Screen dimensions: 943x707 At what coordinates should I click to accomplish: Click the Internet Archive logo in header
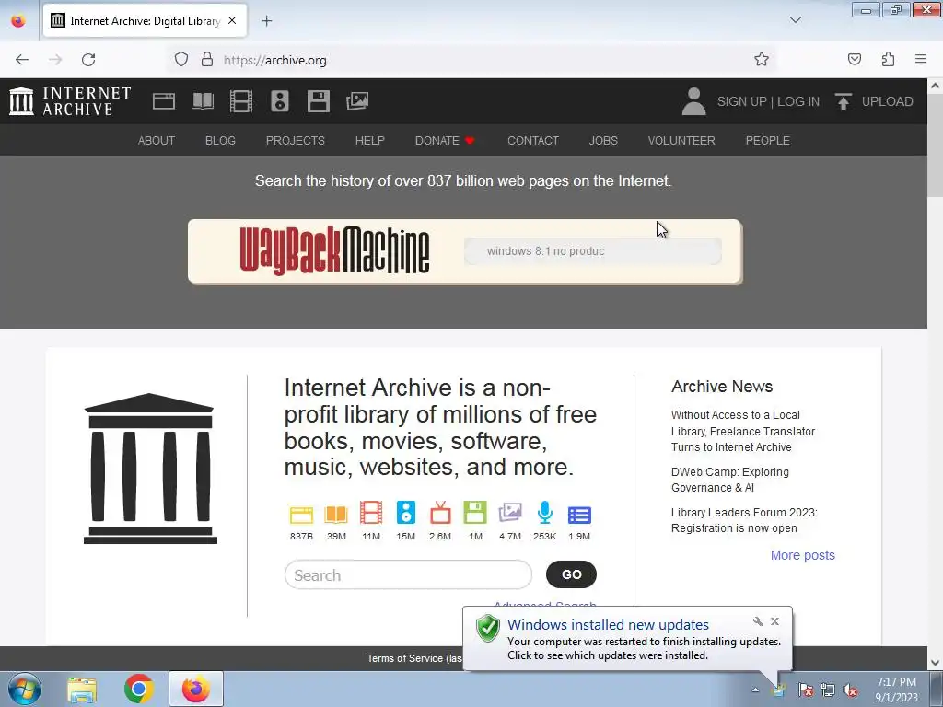[x=70, y=101]
